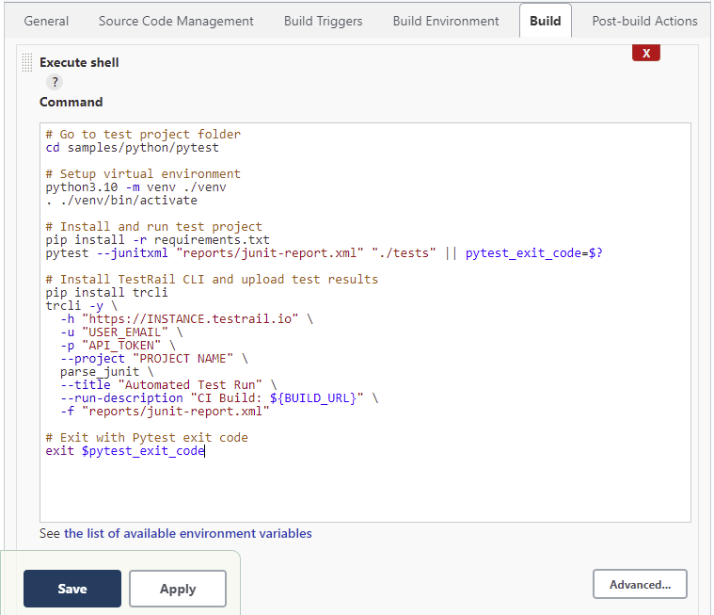Click the help question mark icon
Viewport: 714px width, 615px height.
point(56,82)
